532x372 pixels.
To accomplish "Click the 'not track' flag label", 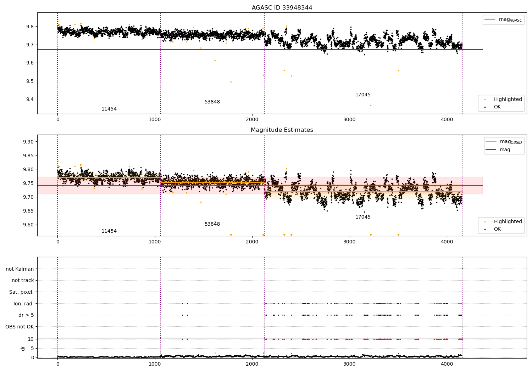I will (23, 280).
